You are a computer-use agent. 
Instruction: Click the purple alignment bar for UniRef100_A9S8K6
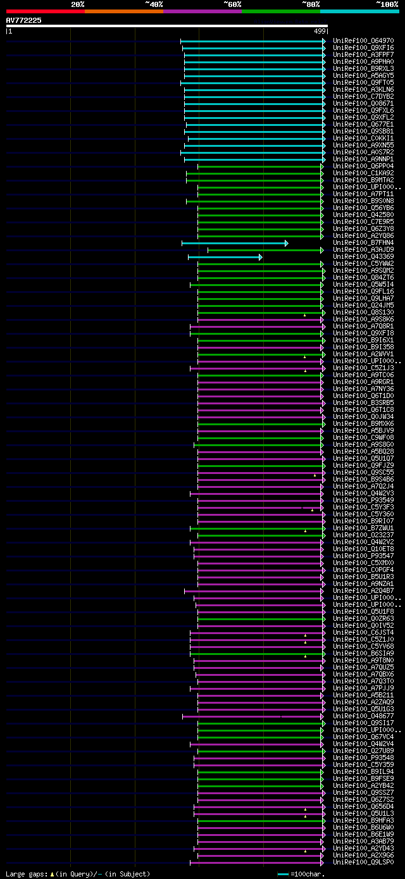259,320
